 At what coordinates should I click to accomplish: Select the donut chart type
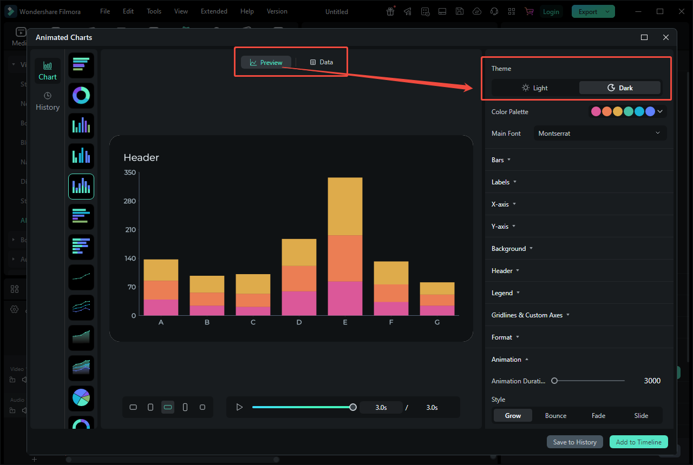coord(81,95)
